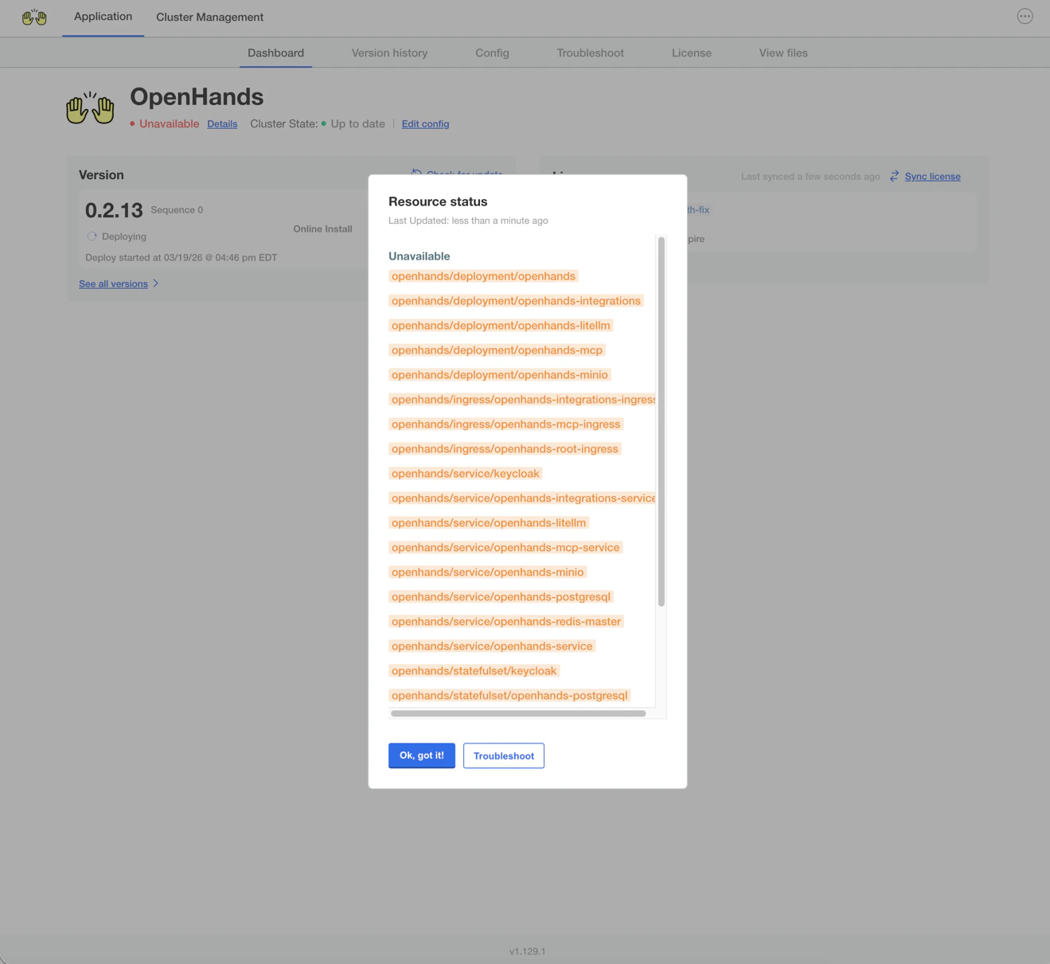Open the Cluster Management tab
The height and width of the screenshot is (964, 1050).
209,17
